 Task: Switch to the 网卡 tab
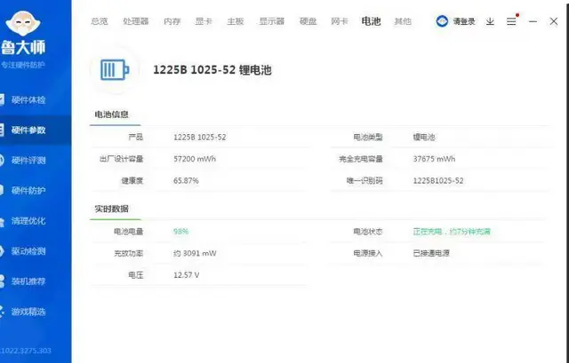coord(340,21)
